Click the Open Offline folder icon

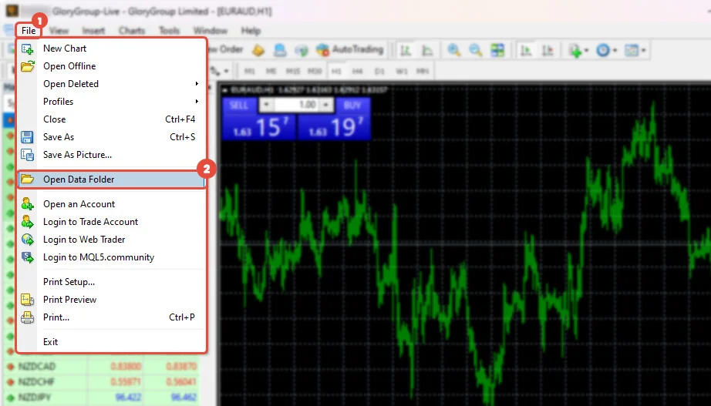click(x=28, y=66)
